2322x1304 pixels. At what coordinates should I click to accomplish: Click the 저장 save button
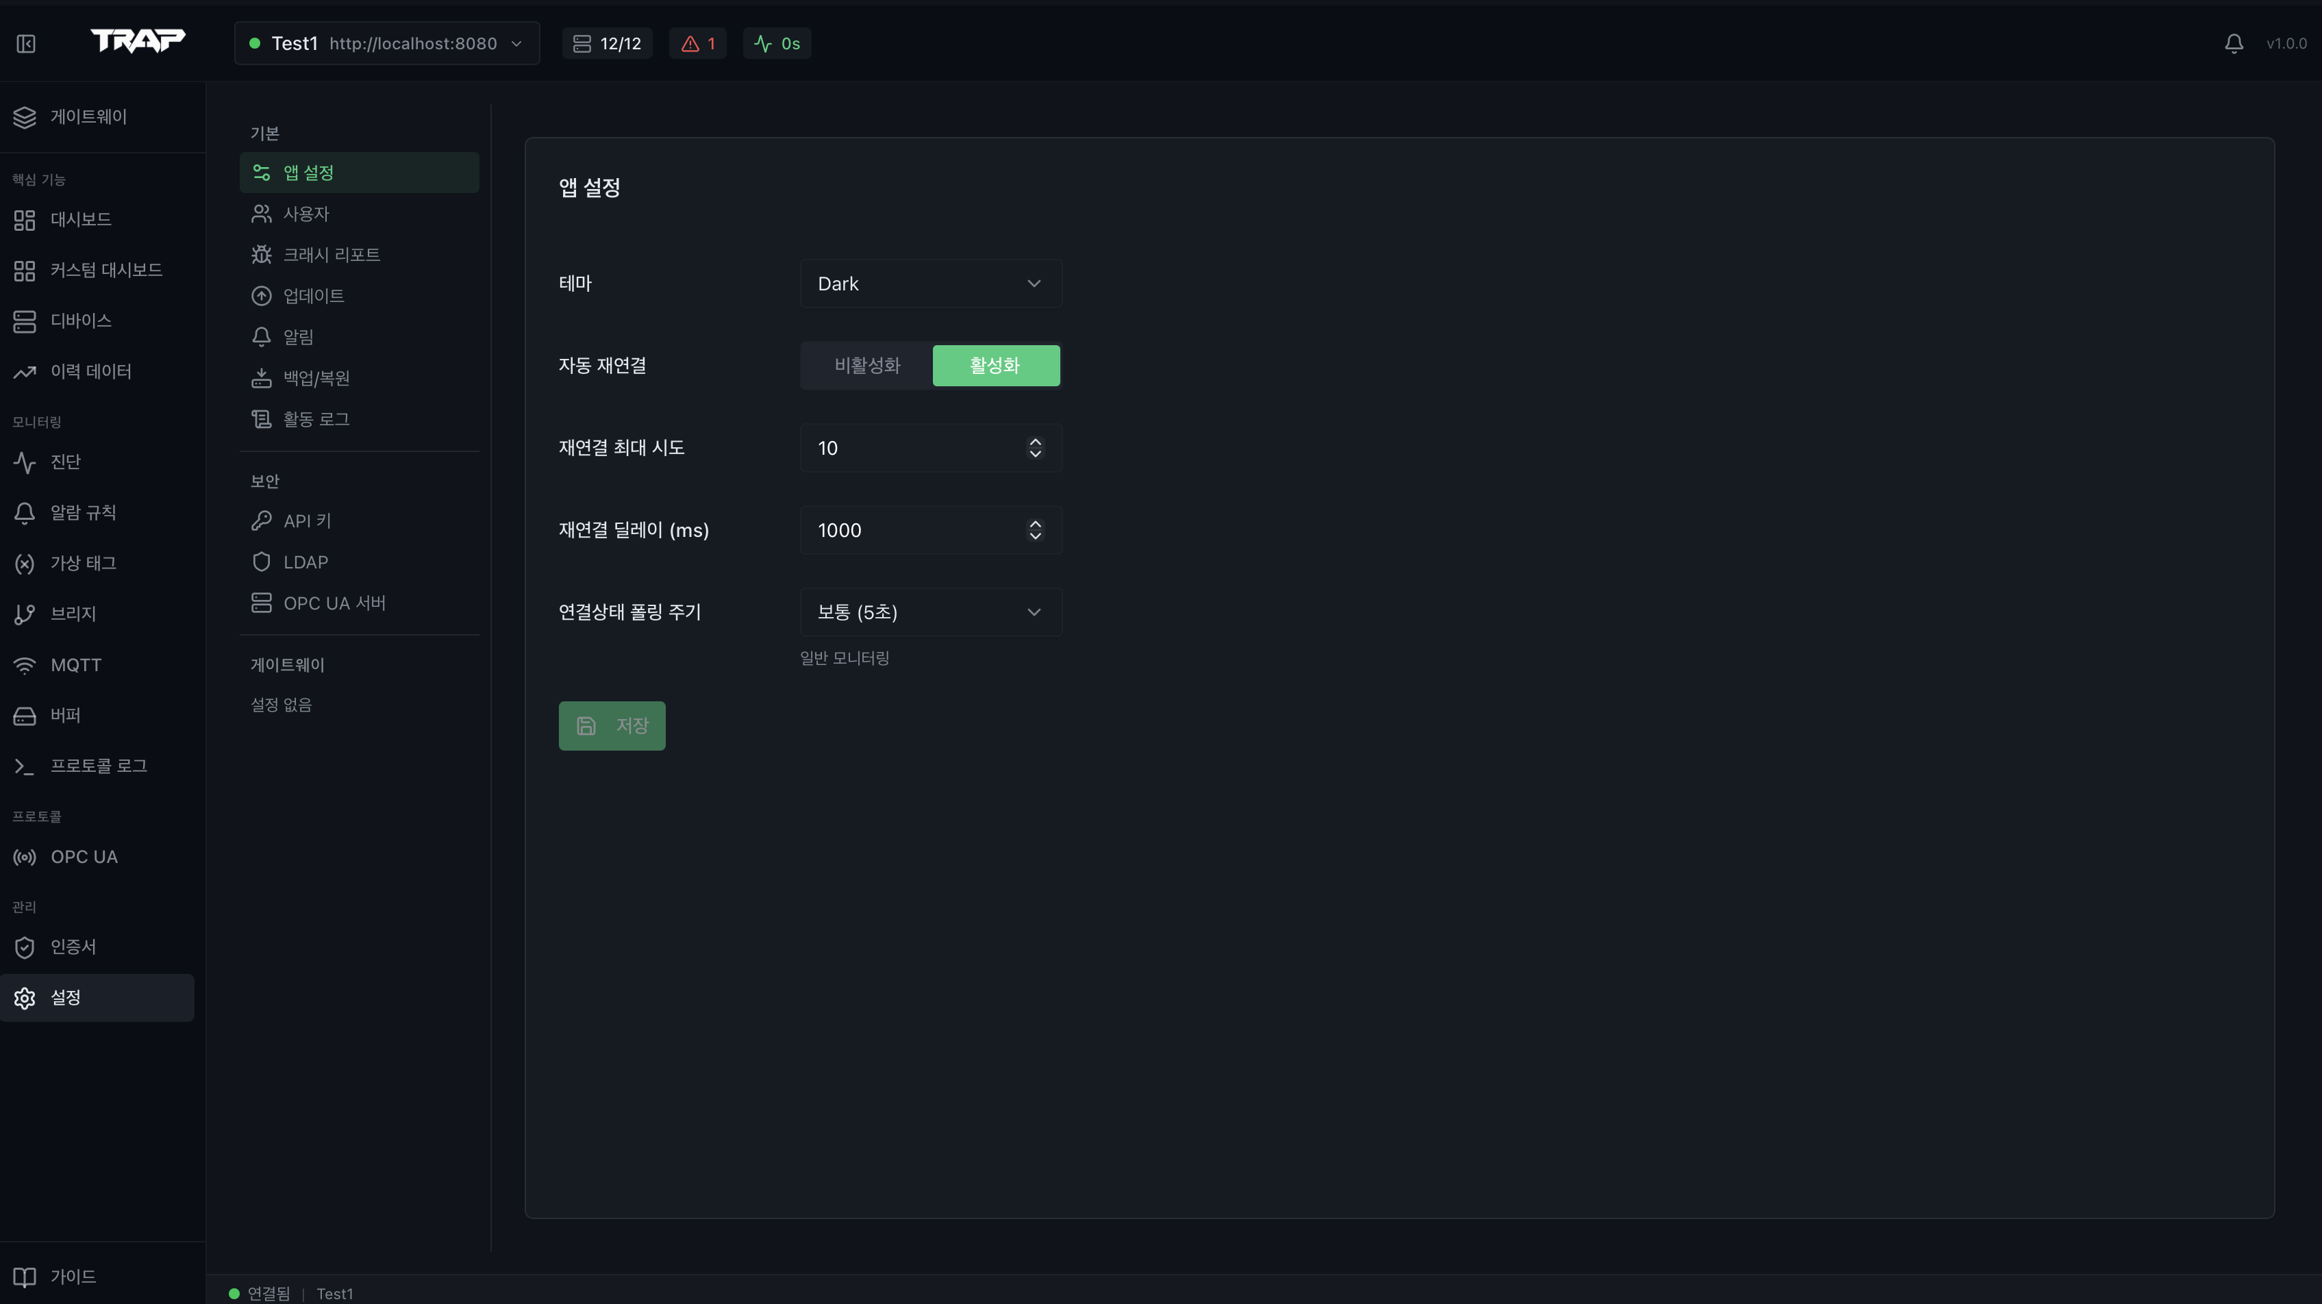tap(611, 725)
